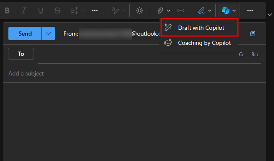Attach a file with the paperclip
The height and width of the screenshot is (161, 274).
(160, 10)
